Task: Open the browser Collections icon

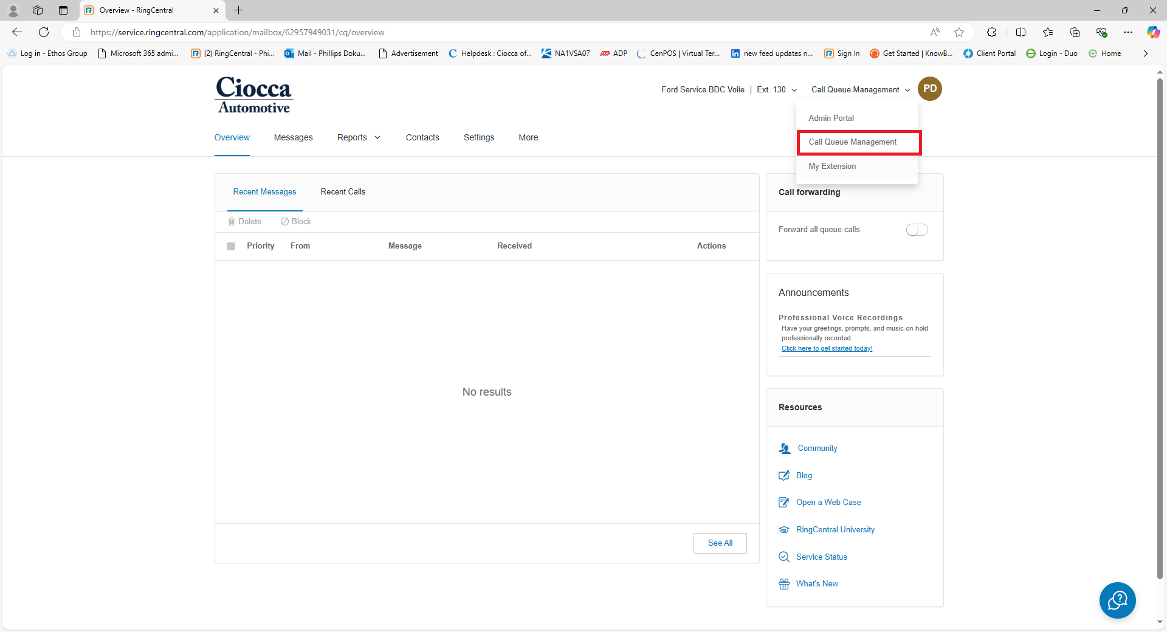Action: [x=1075, y=32]
